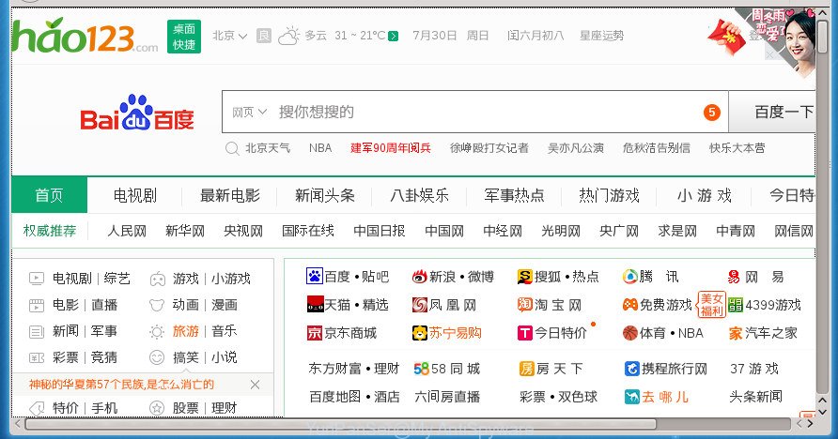The height and width of the screenshot is (439, 838).
Task: Open the 国际在线 link
Action: point(308,231)
